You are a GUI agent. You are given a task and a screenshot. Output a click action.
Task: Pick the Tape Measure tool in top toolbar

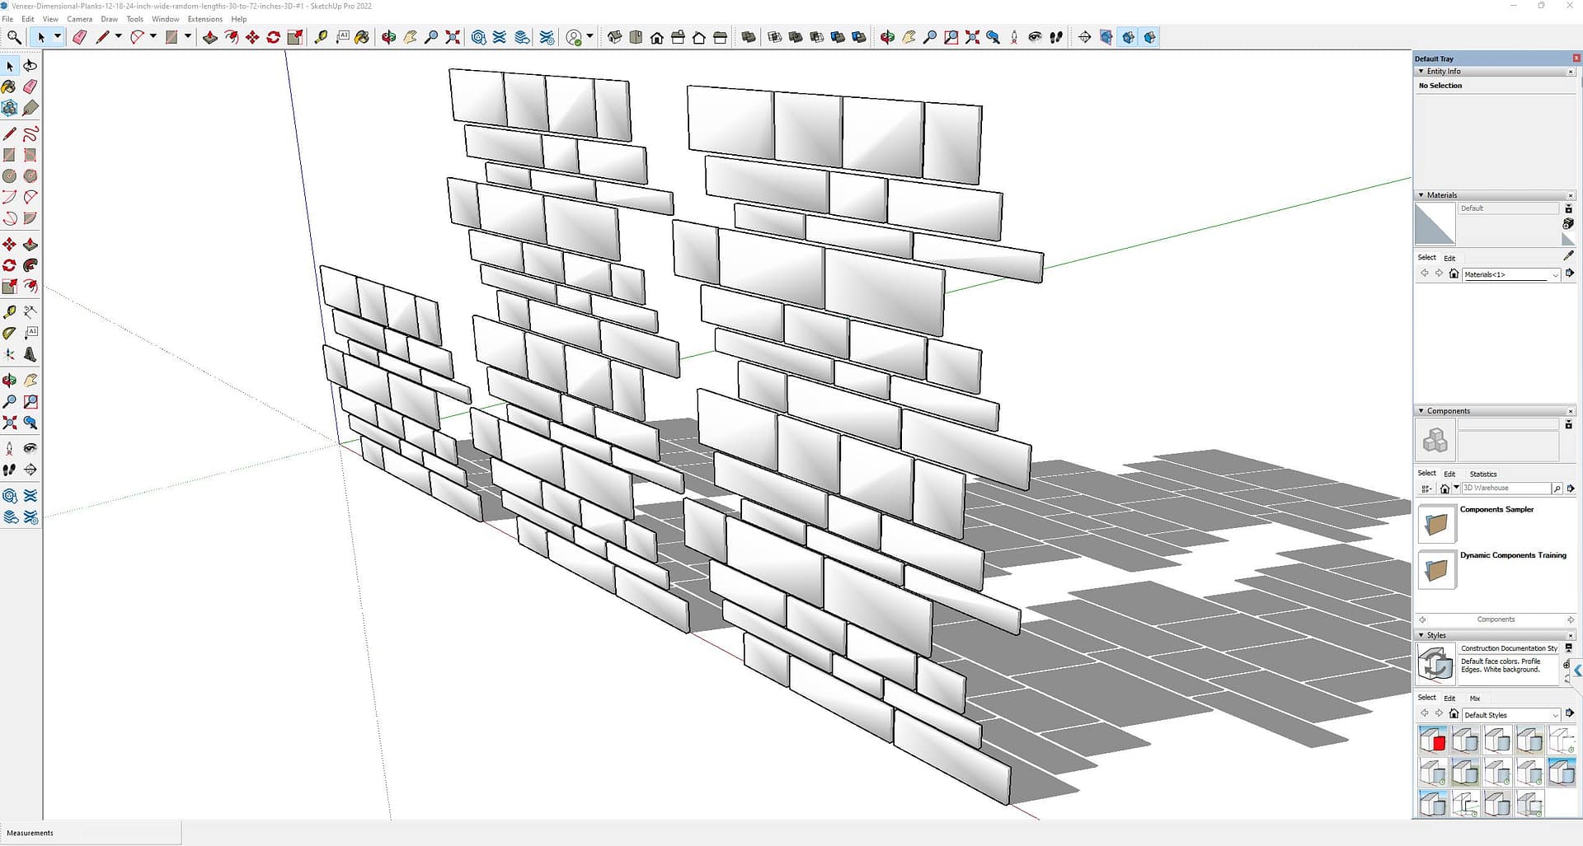pos(321,37)
